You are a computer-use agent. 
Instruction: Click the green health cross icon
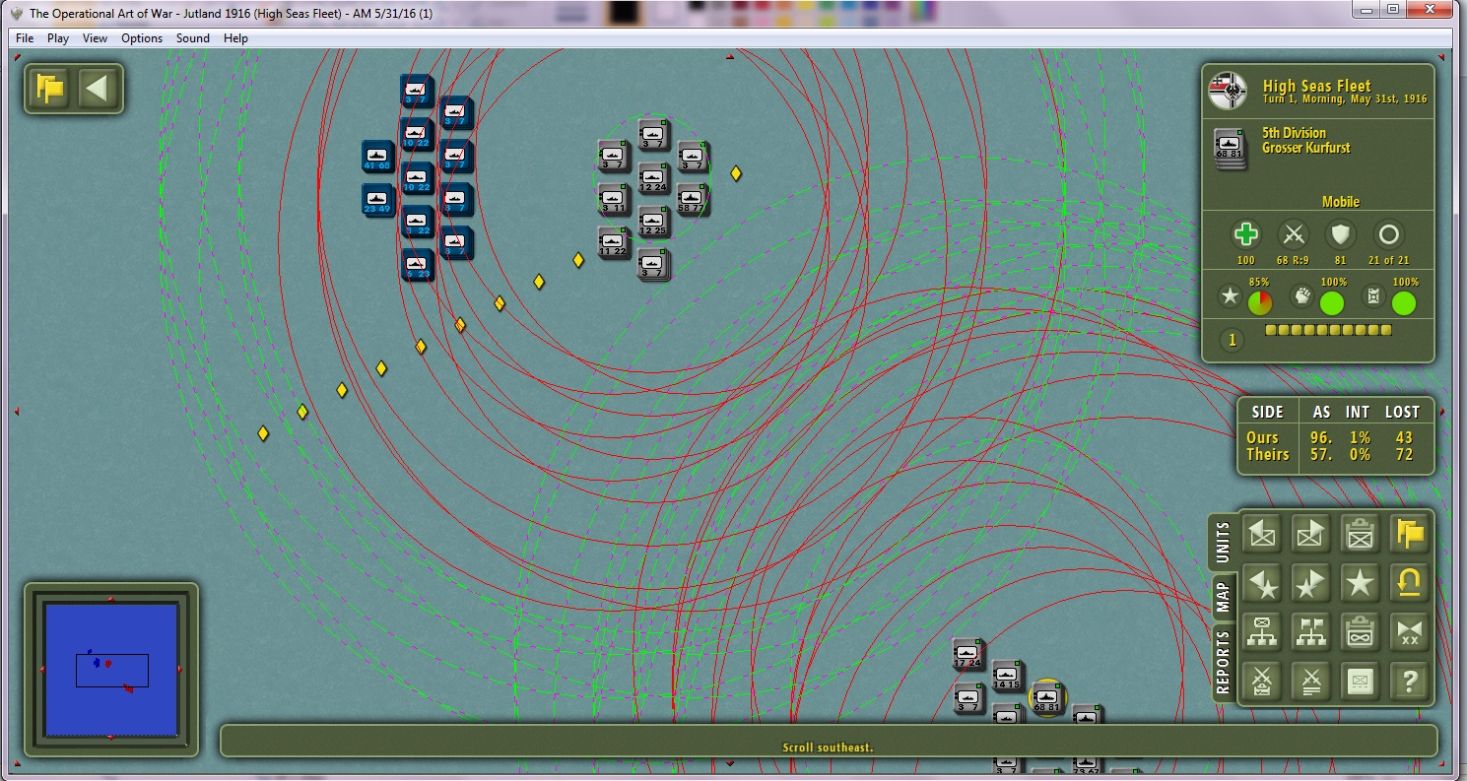(1246, 235)
